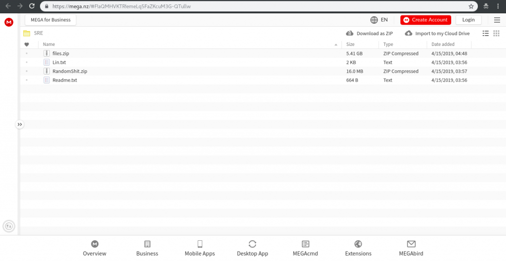Go back with the browser back arrow
Viewport: 506px width, 261px height.
click(x=8, y=6)
